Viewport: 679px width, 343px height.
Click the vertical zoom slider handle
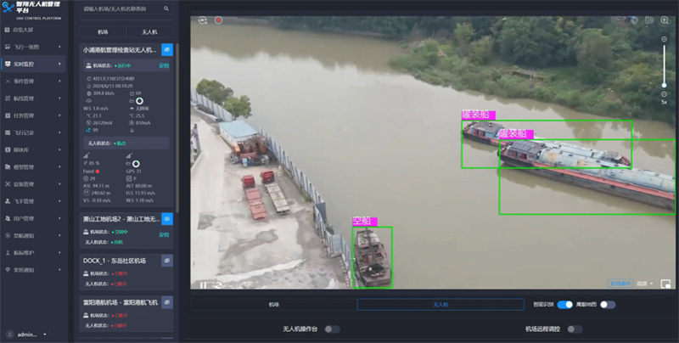pyautogui.click(x=665, y=83)
